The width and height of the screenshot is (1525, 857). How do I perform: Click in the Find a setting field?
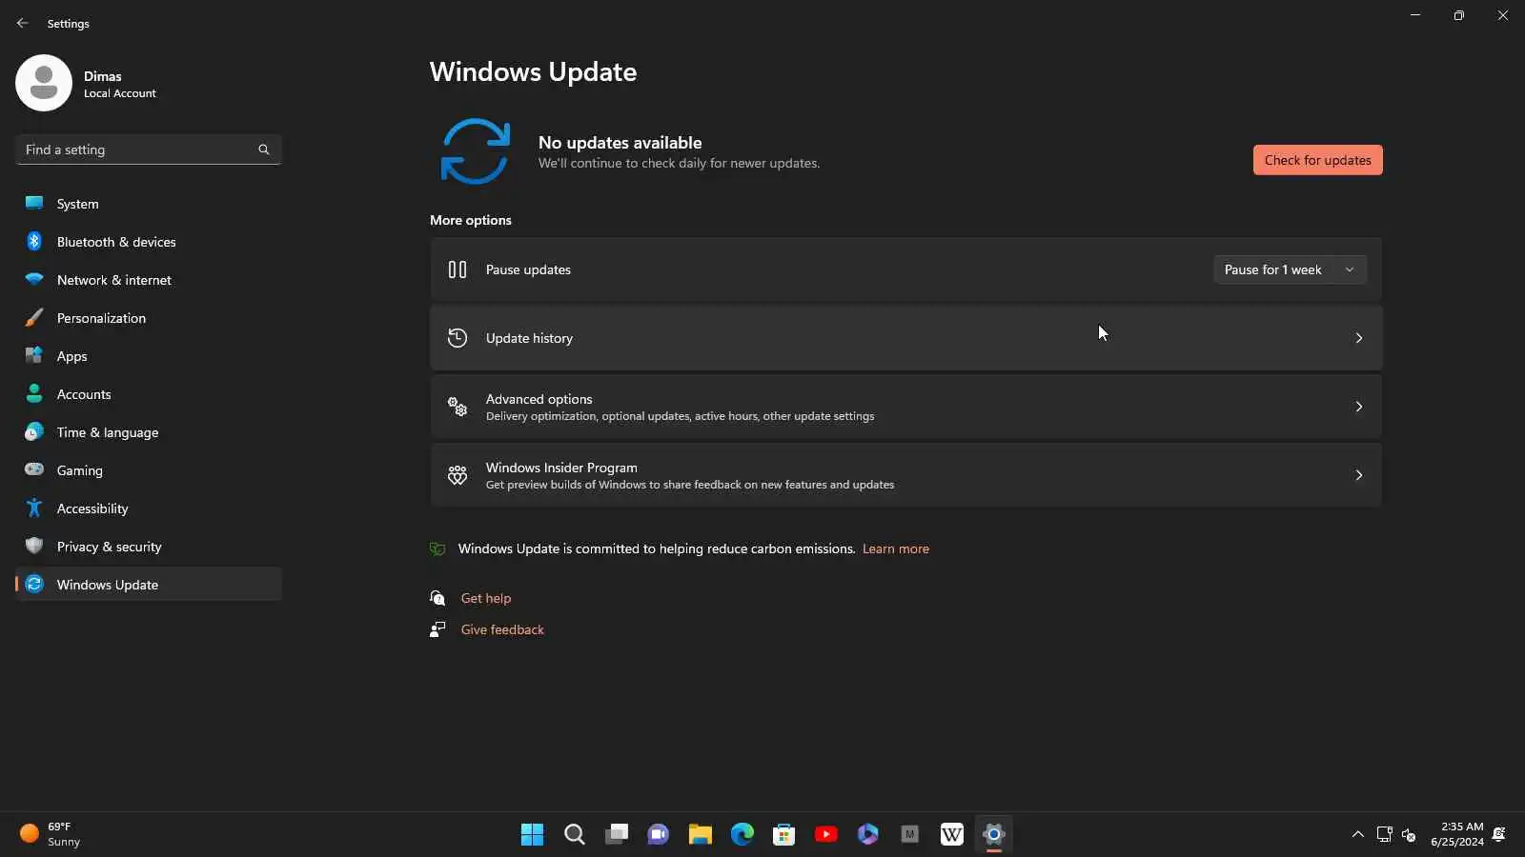coord(149,149)
